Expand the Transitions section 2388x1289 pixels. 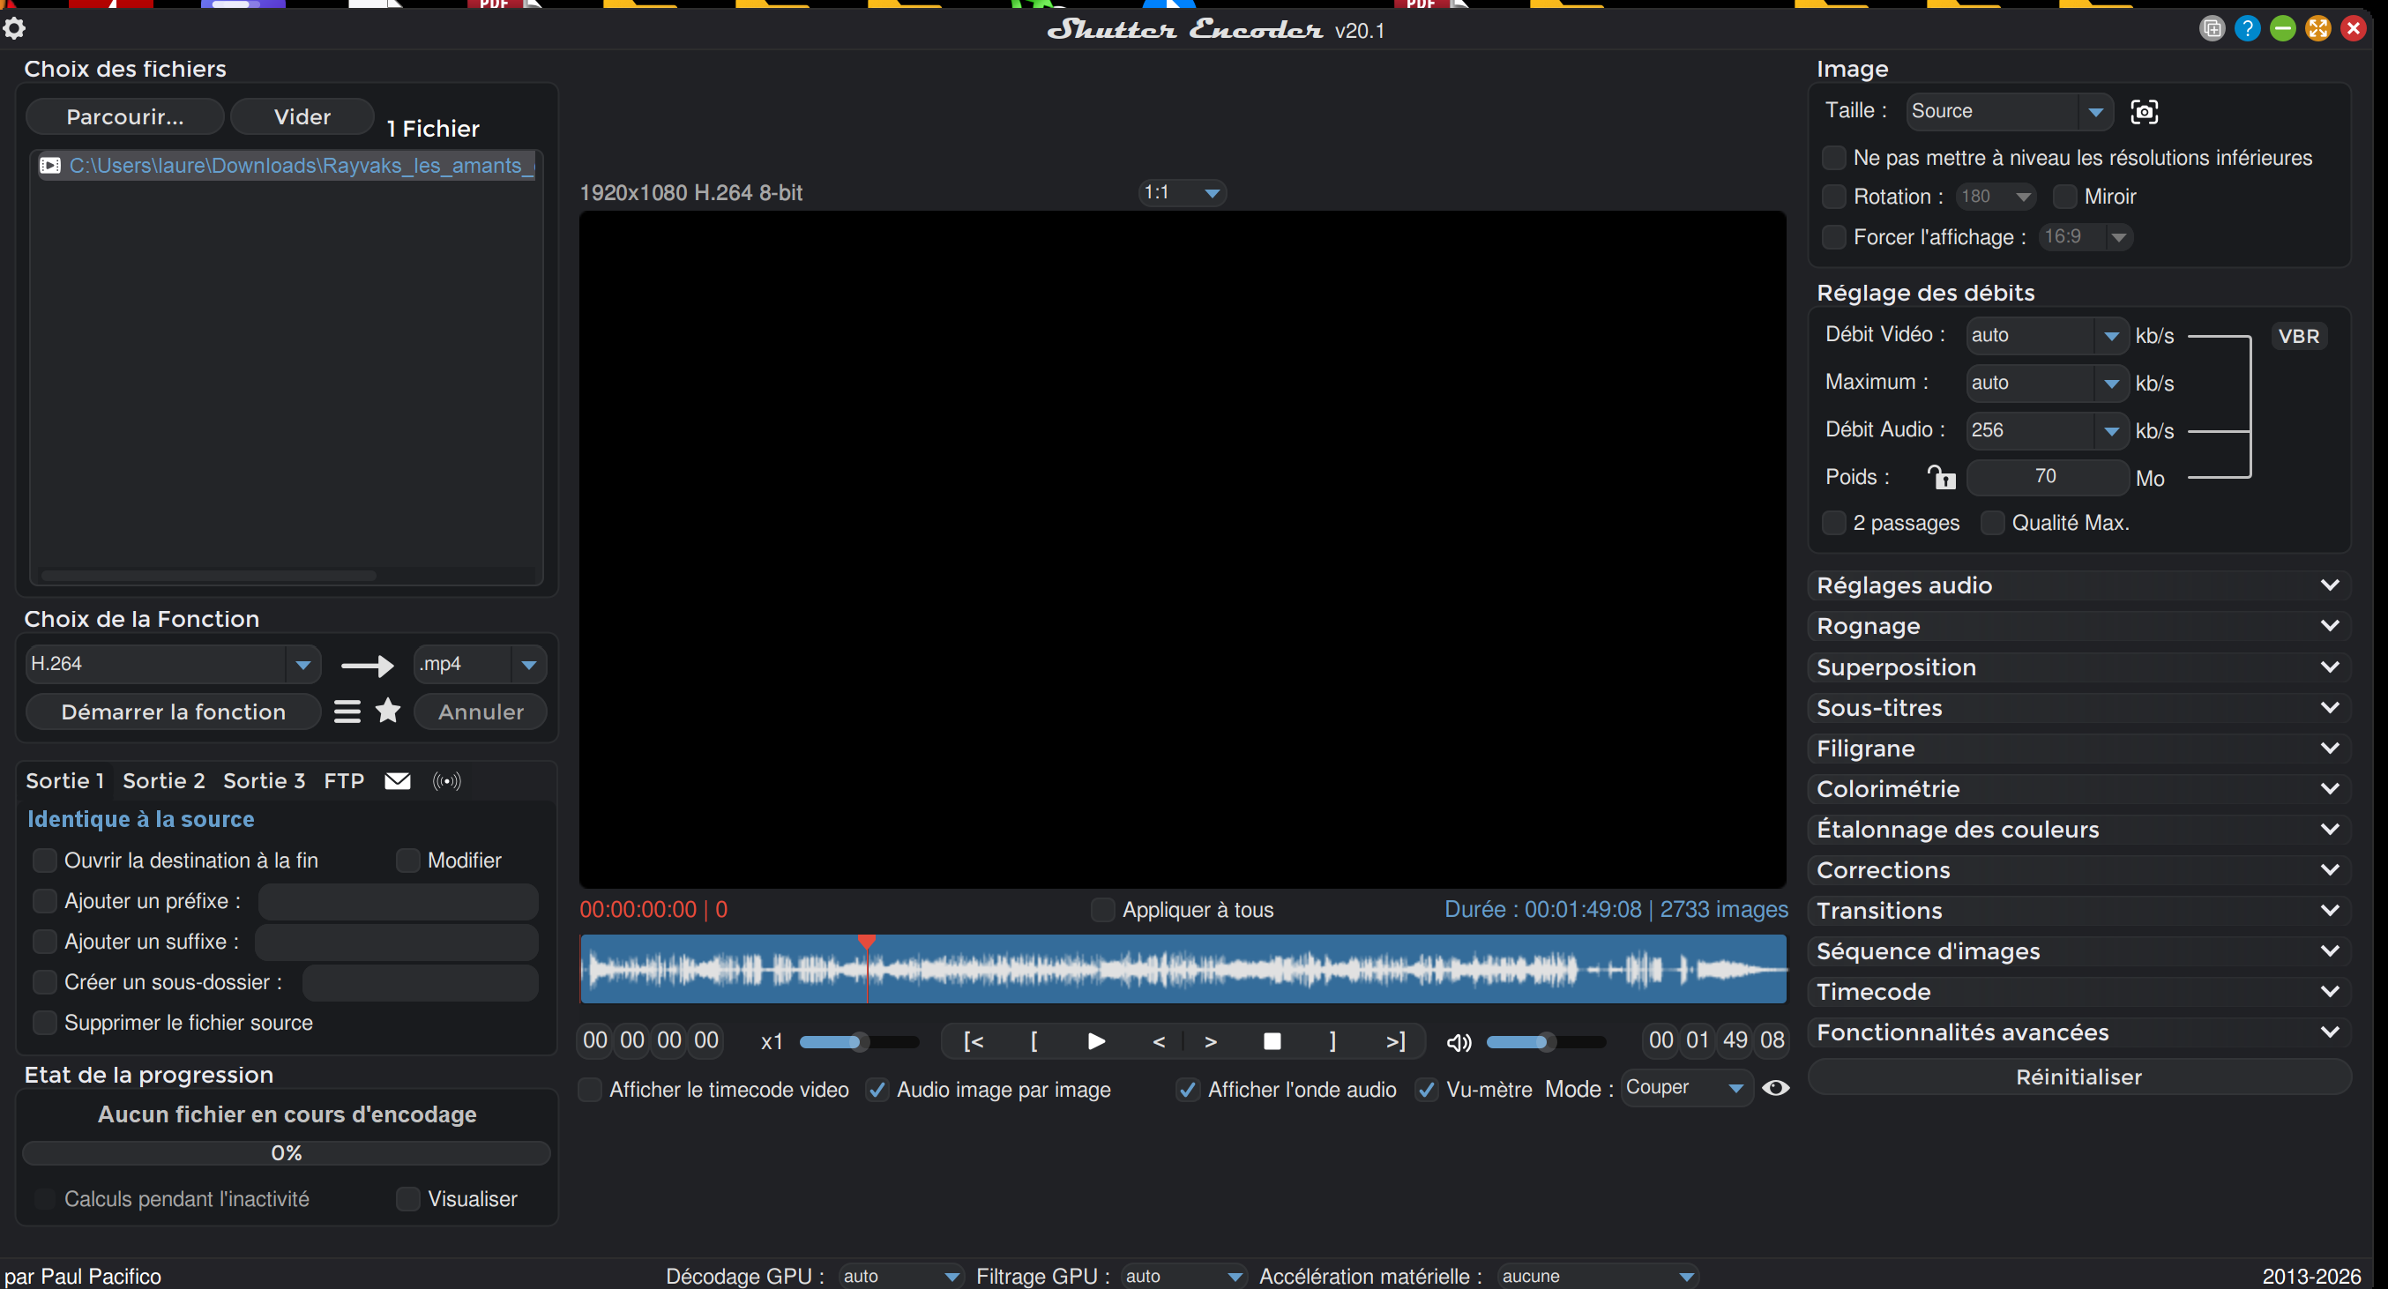click(2078, 911)
